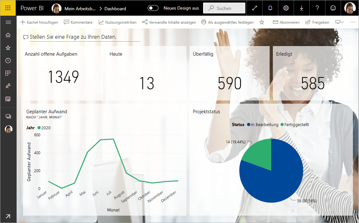Open the Anzahl offene Aufgaben tile
The width and height of the screenshot is (359, 223).
[63, 73]
